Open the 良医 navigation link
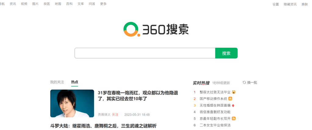The image size is (312, 130). (47, 4)
